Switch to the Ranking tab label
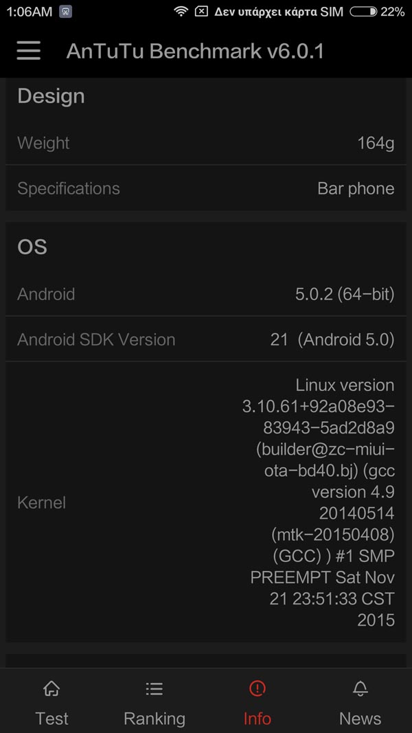The image size is (412, 733). click(x=154, y=719)
